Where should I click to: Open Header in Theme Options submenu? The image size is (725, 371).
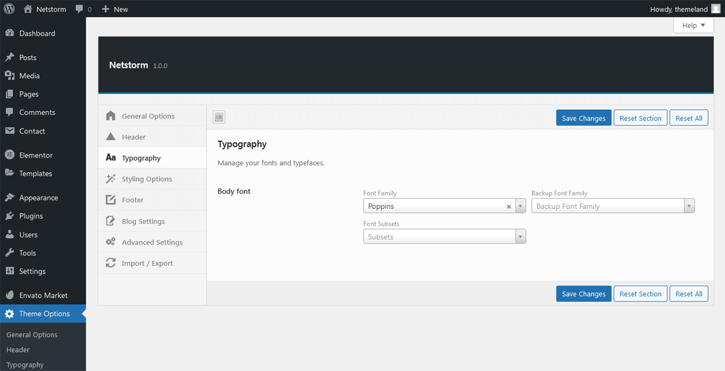[18, 350]
